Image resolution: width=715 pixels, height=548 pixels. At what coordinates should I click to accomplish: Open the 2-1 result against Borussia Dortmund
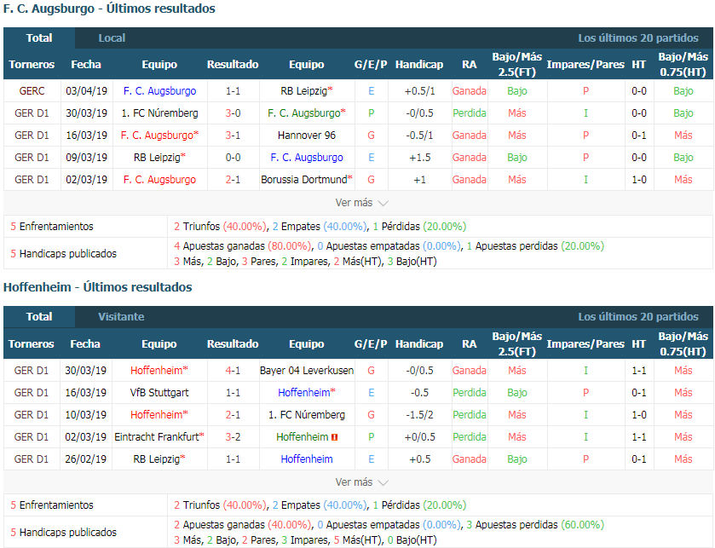[233, 180]
